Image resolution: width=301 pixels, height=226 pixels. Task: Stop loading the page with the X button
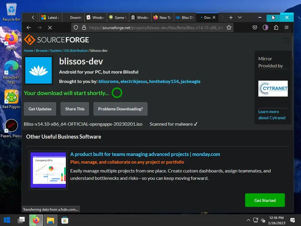[x=50, y=28]
